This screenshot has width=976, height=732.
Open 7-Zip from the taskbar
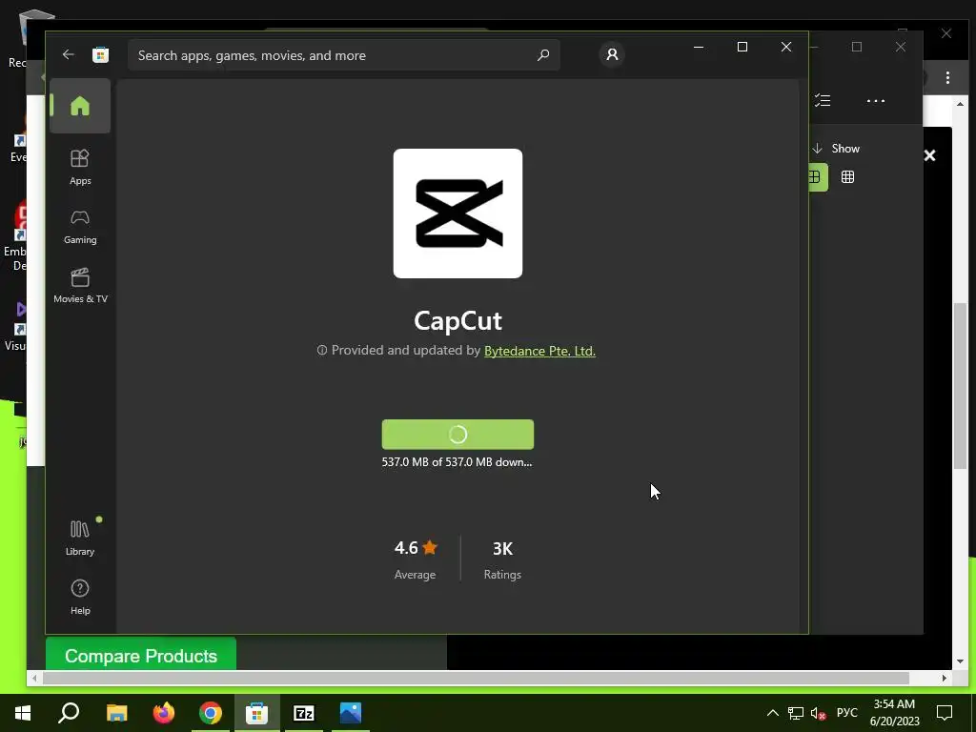coord(304,713)
